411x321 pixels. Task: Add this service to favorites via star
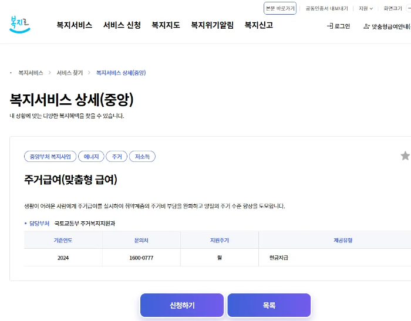[405, 156]
